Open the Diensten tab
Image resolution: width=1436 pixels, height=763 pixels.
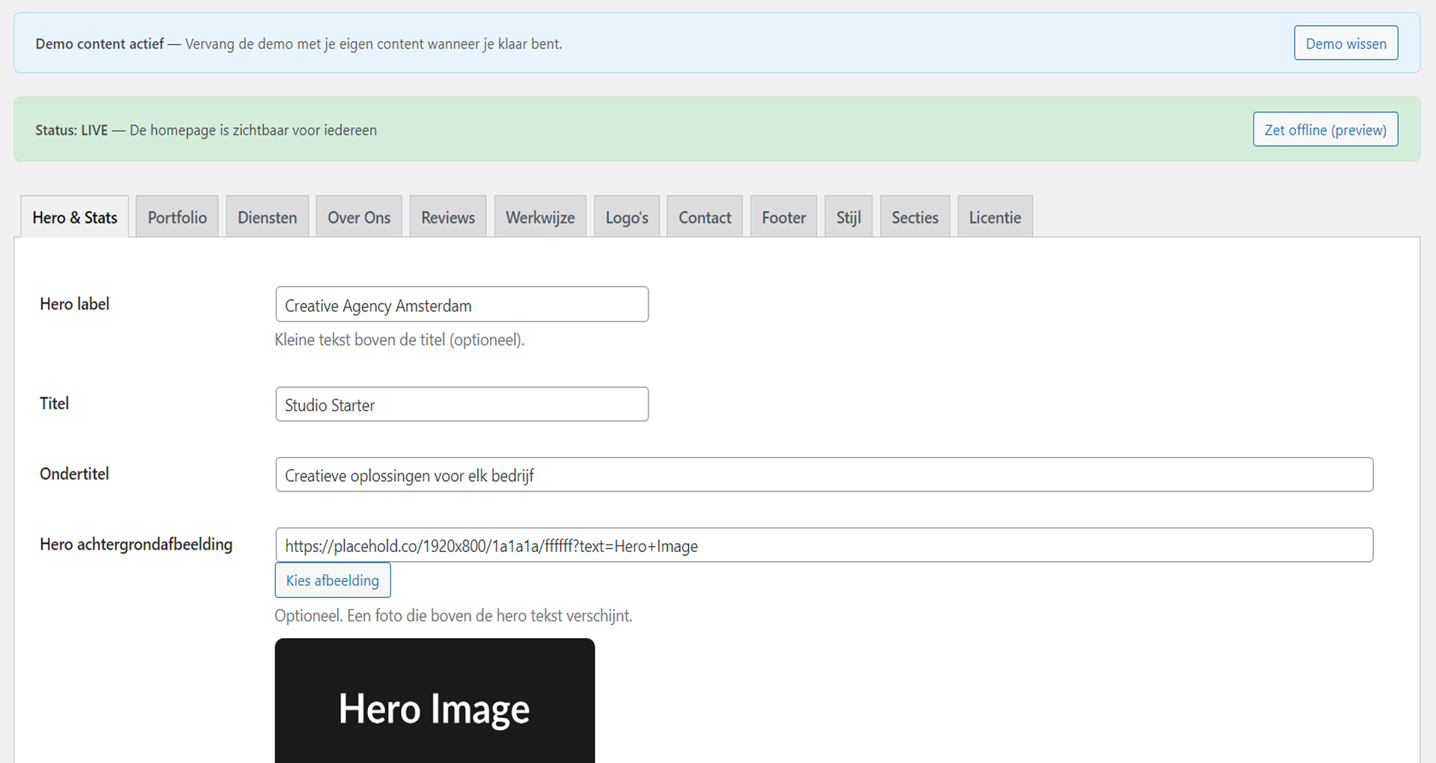pyautogui.click(x=267, y=218)
